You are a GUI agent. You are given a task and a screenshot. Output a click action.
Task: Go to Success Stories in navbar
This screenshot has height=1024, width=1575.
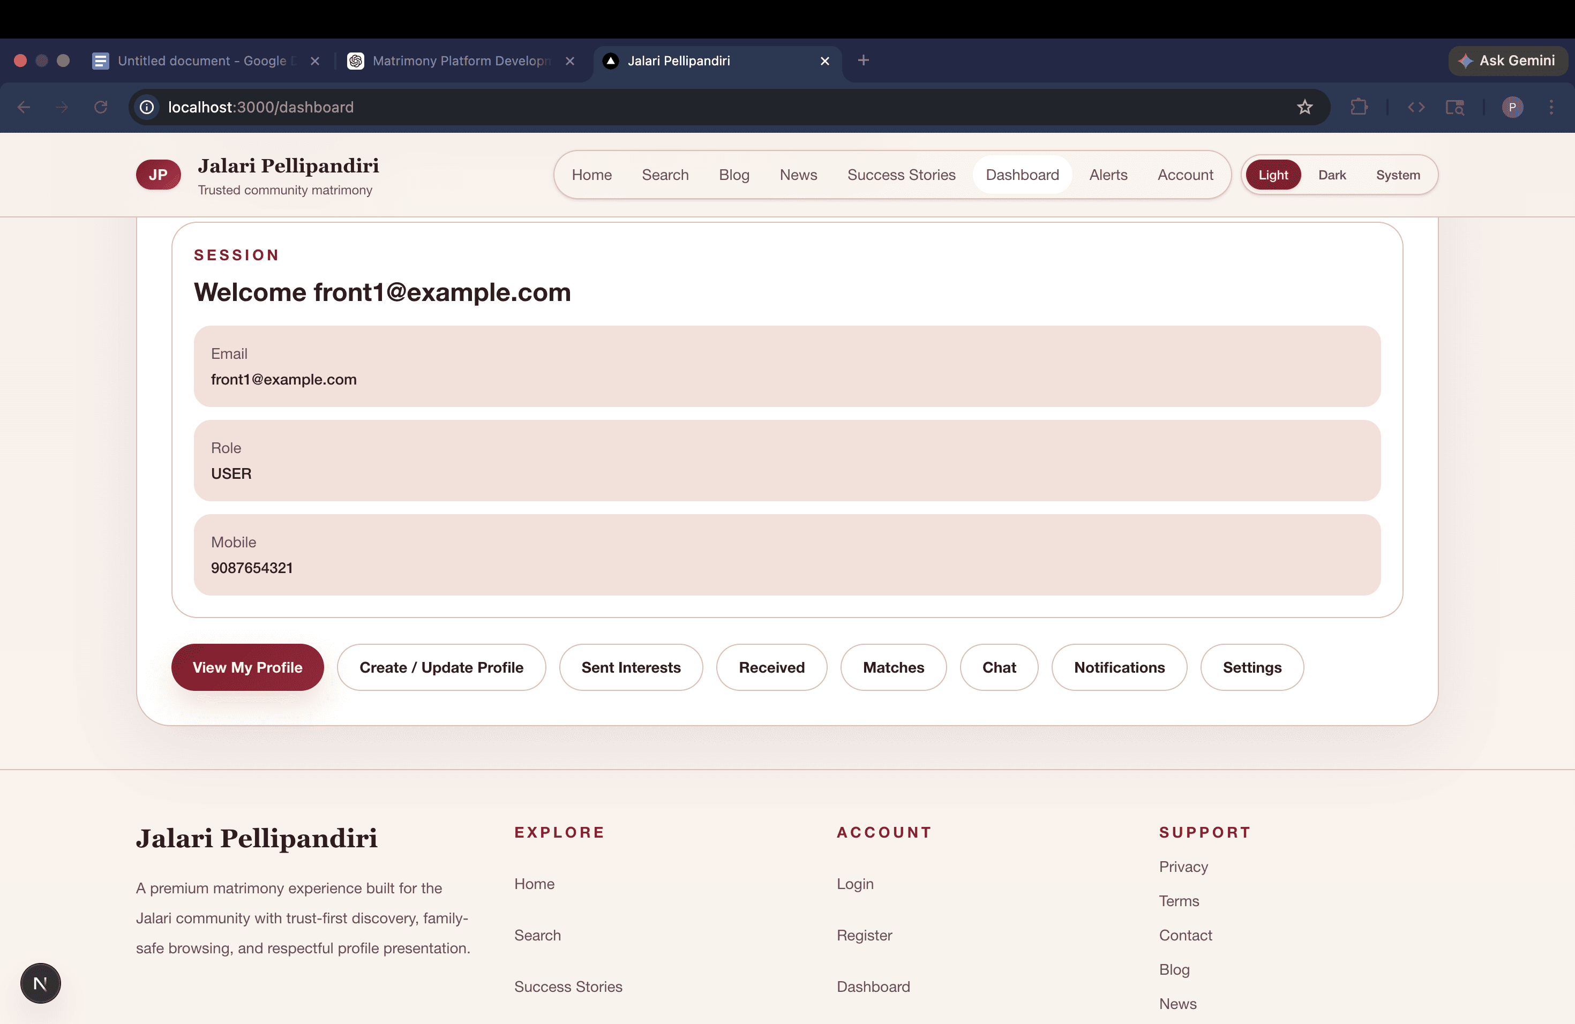pyautogui.click(x=901, y=175)
